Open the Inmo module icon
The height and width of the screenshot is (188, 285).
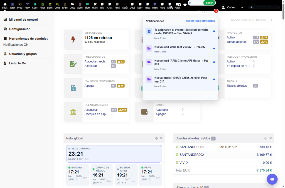[155, 4]
